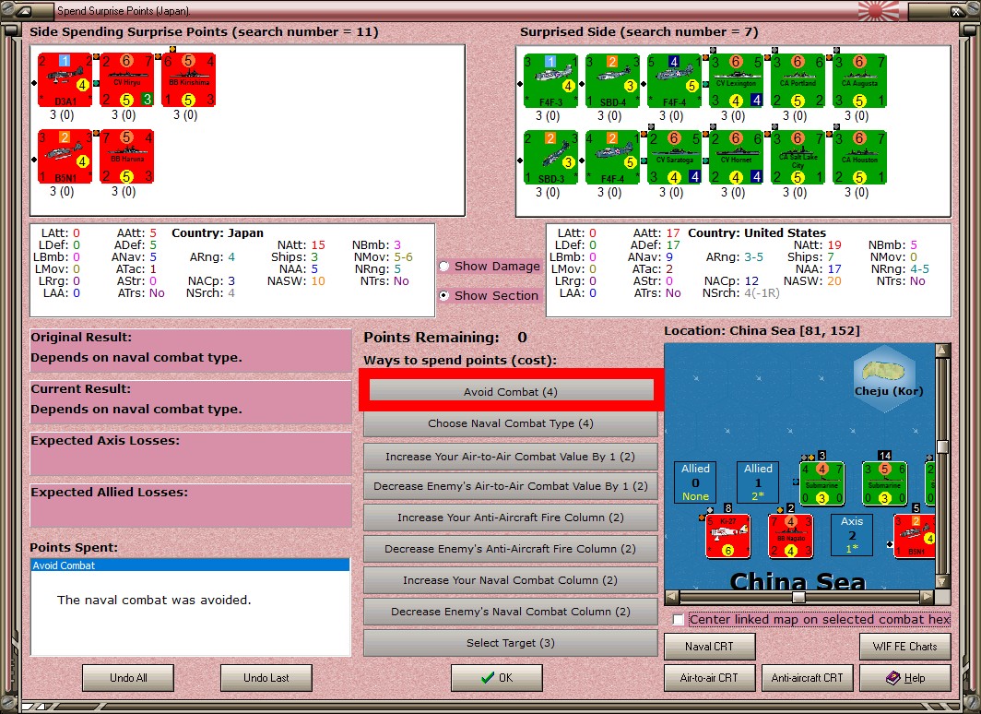The image size is (981, 714).
Task: Confirm with the OK button
Action: coord(497,678)
